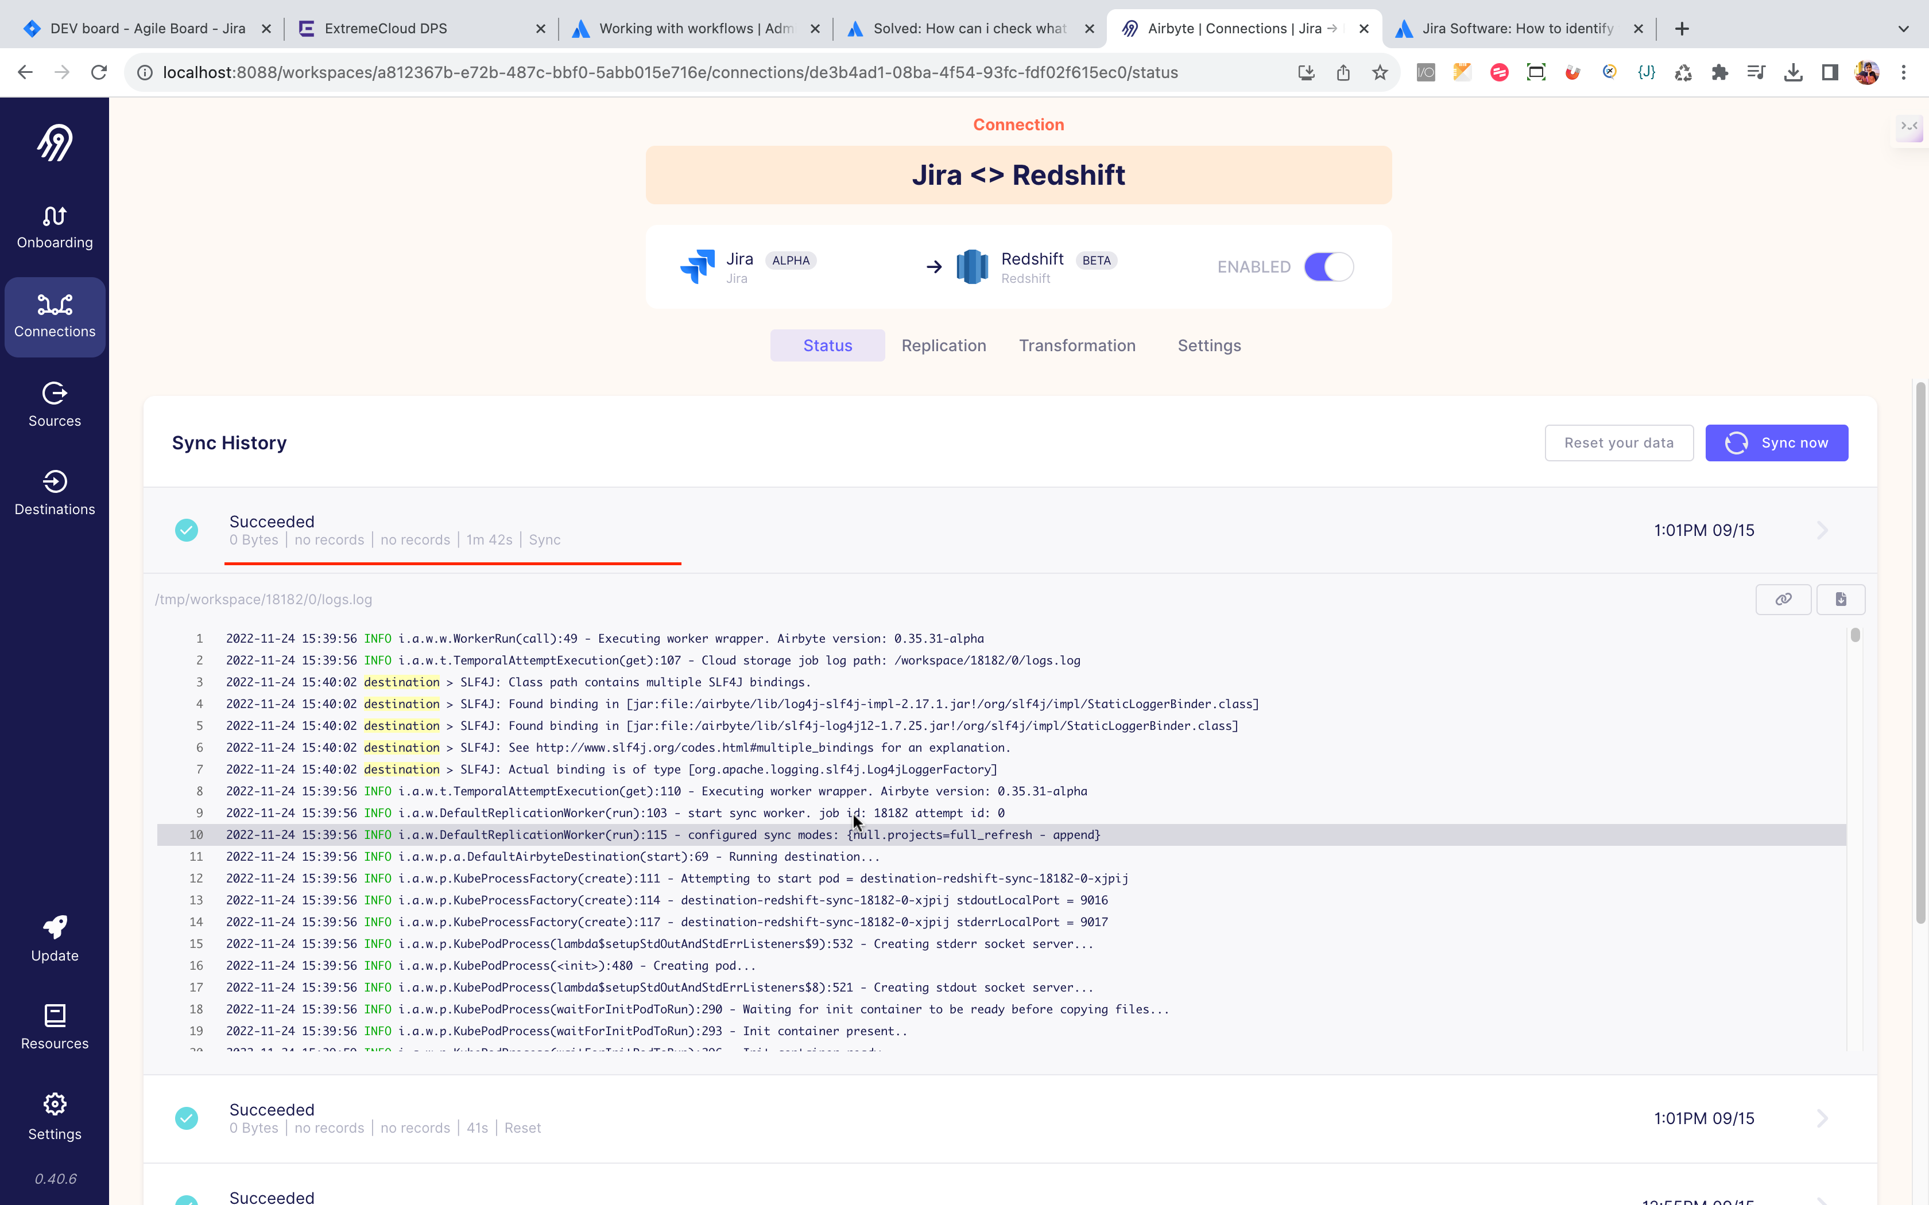This screenshot has height=1205, width=1929.
Task: Click the Succeeded 41s Reset row
Action: pyautogui.click(x=1010, y=1118)
